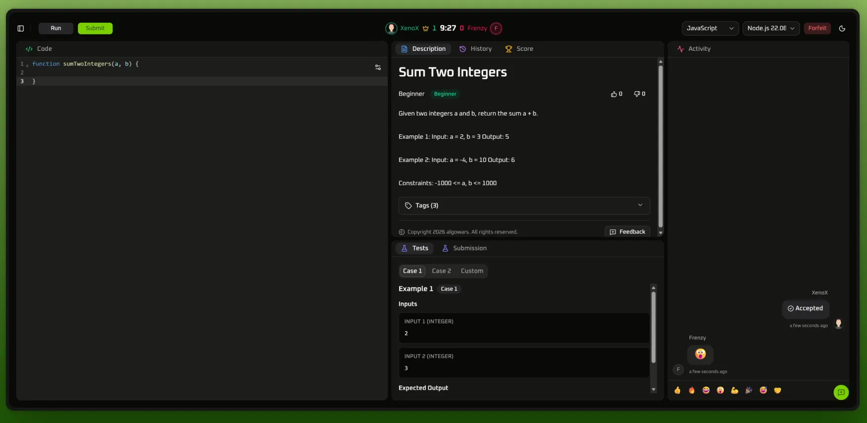Screen dimensions: 867x423
Task: Send the party popper emoji reaction
Action: [749, 390]
